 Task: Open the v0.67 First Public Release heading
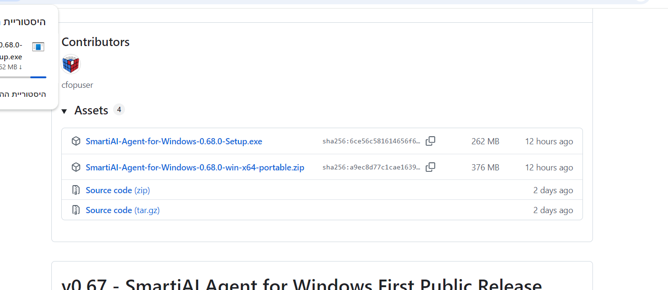(x=302, y=284)
